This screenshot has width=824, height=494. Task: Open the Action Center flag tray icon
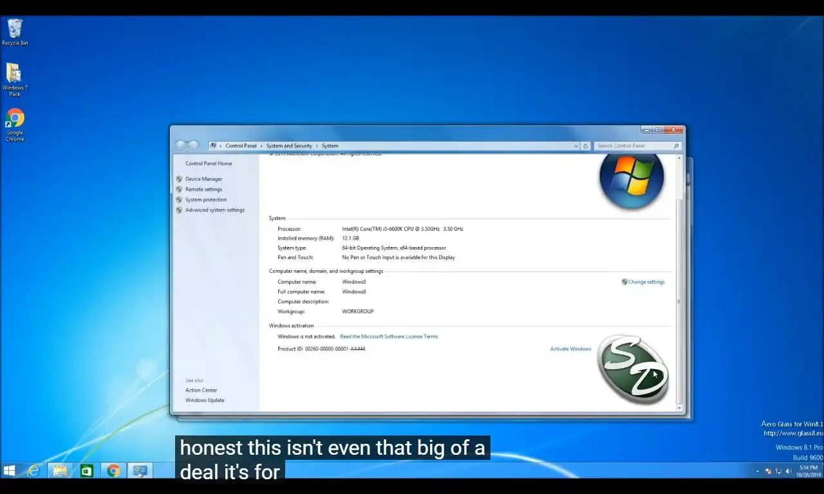[x=768, y=471]
